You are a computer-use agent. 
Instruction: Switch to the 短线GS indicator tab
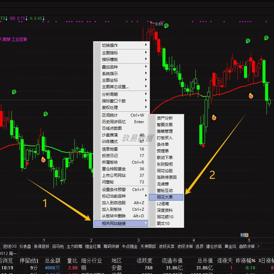click(x=10, y=246)
